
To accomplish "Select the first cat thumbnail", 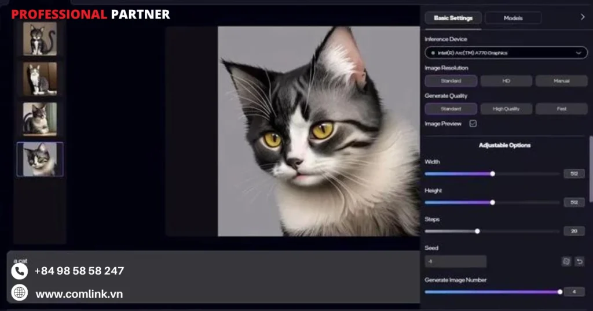I will click(x=40, y=39).
